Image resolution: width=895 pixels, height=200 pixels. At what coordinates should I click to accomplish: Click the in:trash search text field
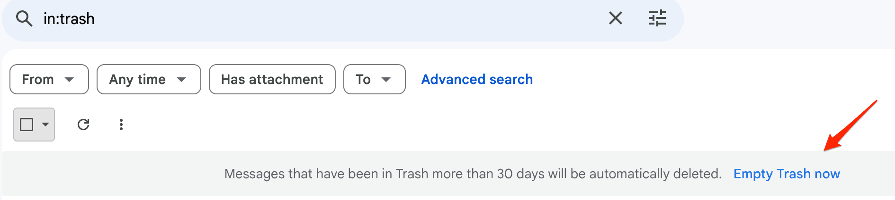click(x=69, y=19)
